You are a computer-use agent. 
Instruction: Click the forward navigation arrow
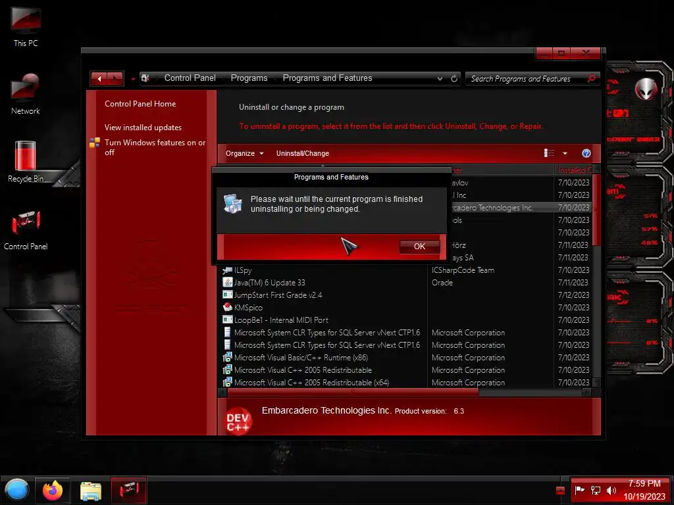point(115,79)
